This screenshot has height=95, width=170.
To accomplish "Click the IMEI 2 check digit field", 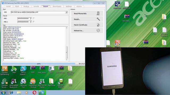I will (x=31, y=22).
